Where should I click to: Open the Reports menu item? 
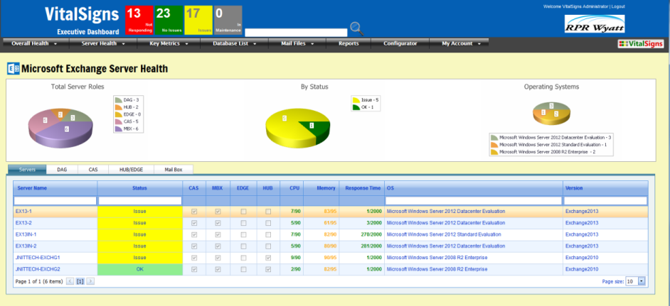pos(349,43)
